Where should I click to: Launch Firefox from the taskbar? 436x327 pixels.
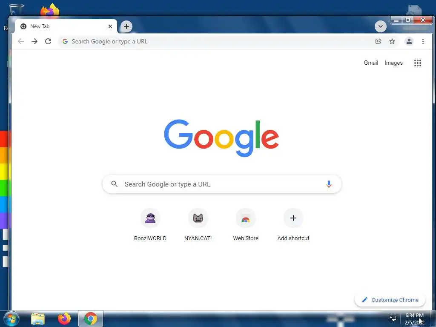64,318
